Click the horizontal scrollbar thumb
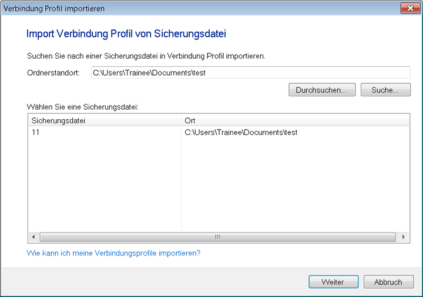 coord(217,237)
